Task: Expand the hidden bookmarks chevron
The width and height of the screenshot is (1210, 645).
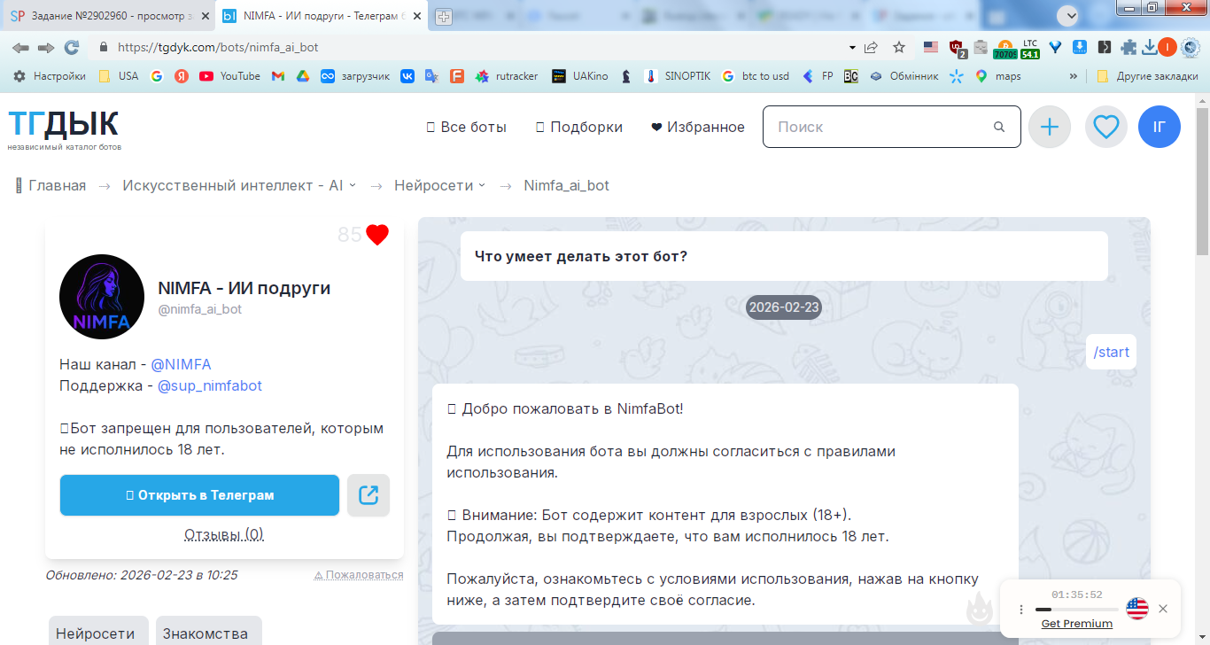Action: pyautogui.click(x=1074, y=76)
